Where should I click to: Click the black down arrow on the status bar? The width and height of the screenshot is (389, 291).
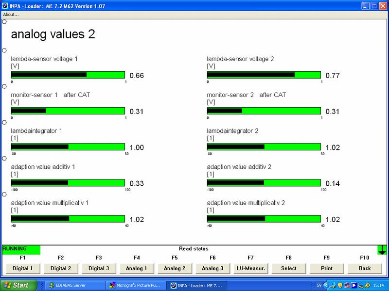click(x=382, y=250)
